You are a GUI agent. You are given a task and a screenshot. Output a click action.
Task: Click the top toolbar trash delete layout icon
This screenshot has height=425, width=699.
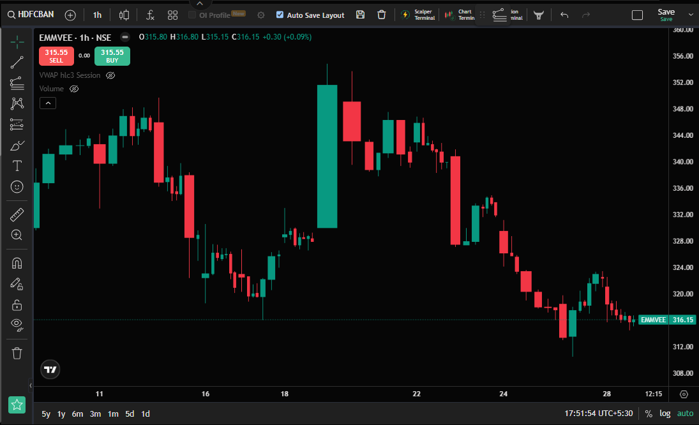pos(382,15)
